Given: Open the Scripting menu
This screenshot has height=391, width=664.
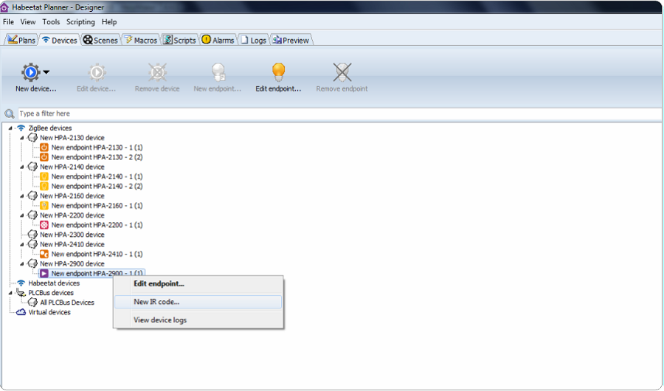Looking at the screenshot, I should (x=80, y=21).
